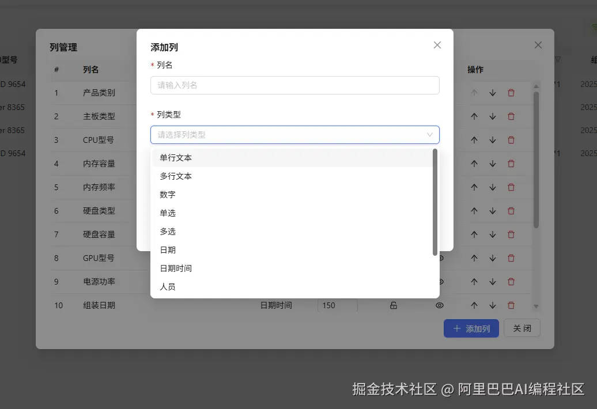Choose 日期 column type
Viewport: 597px width, 409px height.
point(292,250)
